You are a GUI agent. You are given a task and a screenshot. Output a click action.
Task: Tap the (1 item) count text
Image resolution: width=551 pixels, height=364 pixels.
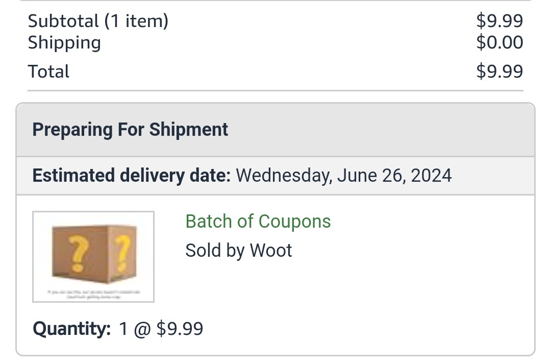[136, 21]
